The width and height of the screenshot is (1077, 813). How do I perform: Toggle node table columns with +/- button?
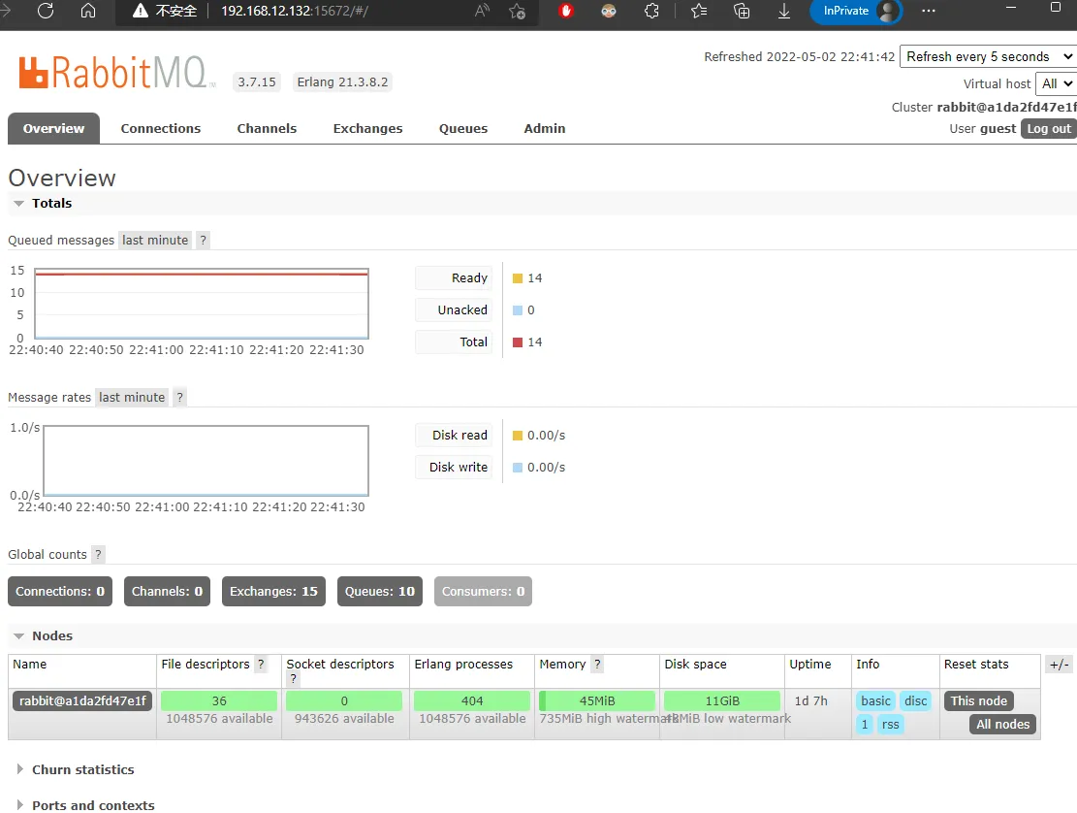point(1059,665)
